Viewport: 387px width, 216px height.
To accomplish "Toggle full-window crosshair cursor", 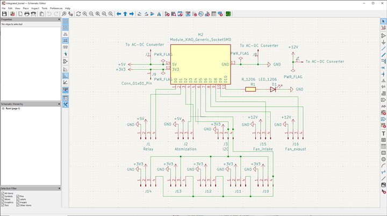I will 66,54.
